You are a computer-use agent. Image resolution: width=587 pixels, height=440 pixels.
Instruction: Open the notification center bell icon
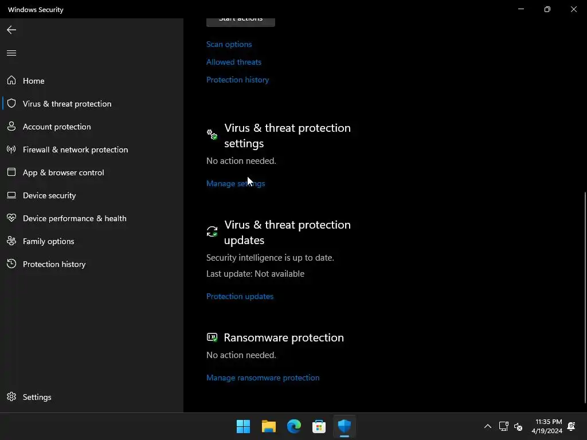(572, 426)
